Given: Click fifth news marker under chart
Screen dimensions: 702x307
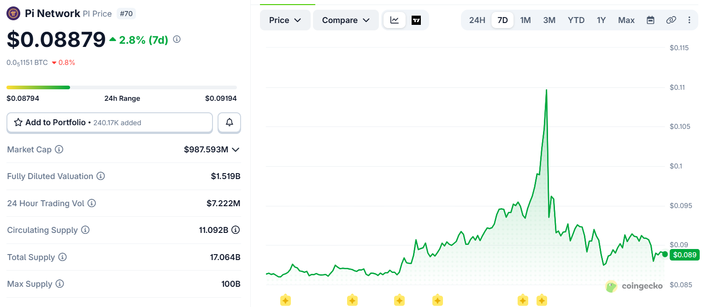Looking at the screenshot, I should coord(523,301).
